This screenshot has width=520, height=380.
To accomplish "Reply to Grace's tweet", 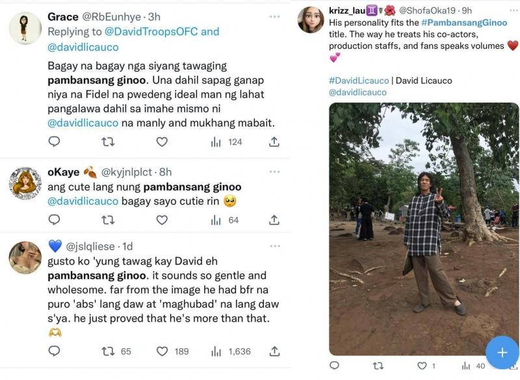I will [x=55, y=142].
